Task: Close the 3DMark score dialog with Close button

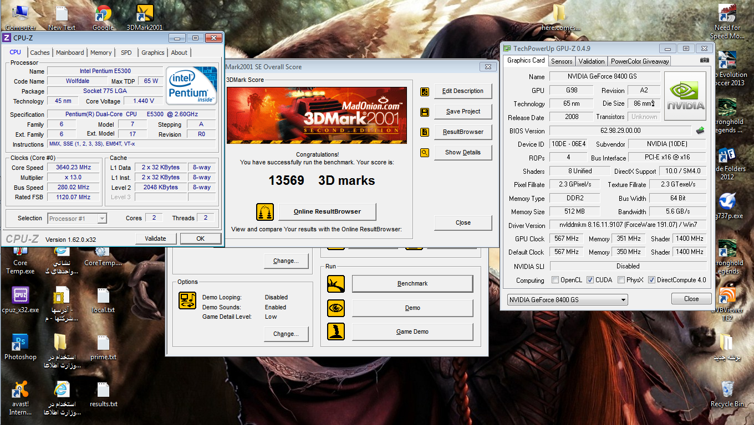Action: pyautogui.click(x=463, y=223)
